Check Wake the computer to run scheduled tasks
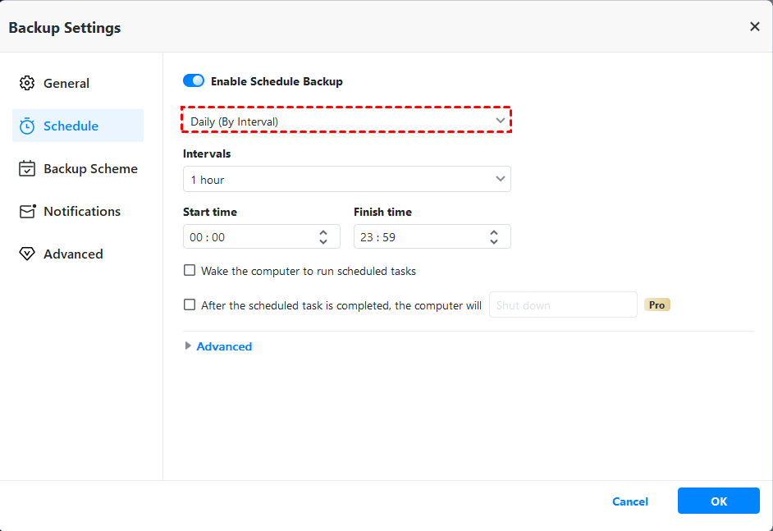773x531 pixels. [190, 270]
